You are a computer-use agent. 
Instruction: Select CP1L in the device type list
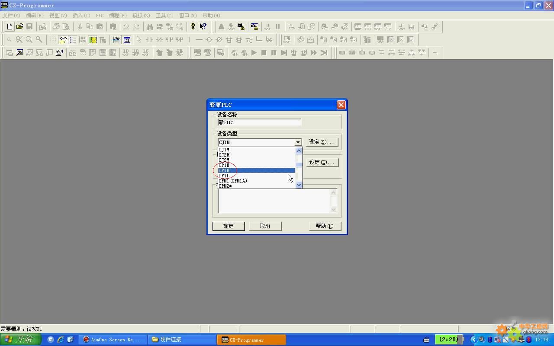pos(257,176)
